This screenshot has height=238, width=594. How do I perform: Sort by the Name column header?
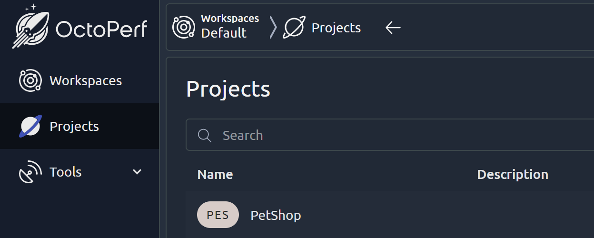coord(215,175)
